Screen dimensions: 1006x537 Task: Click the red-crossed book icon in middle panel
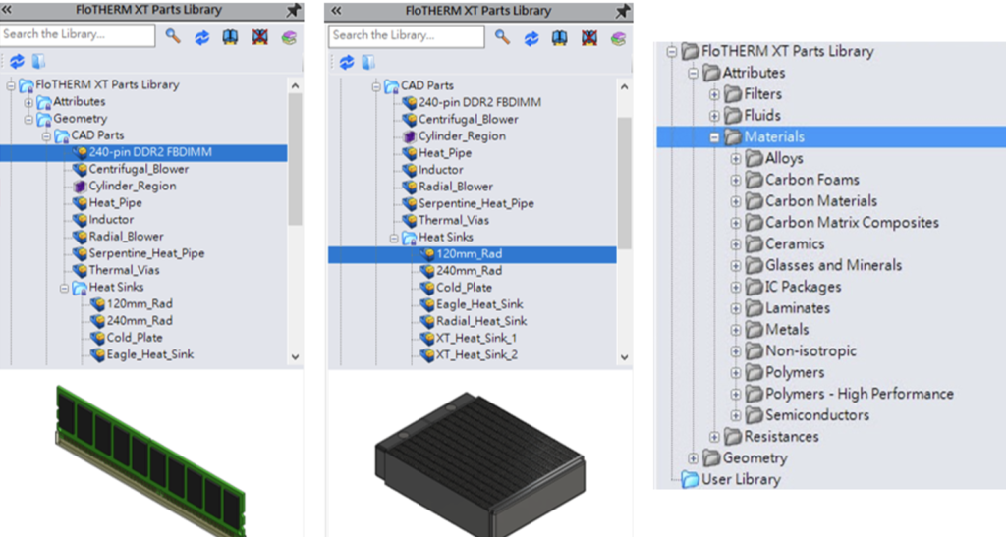pyautogui.click(x=589, y=38)
